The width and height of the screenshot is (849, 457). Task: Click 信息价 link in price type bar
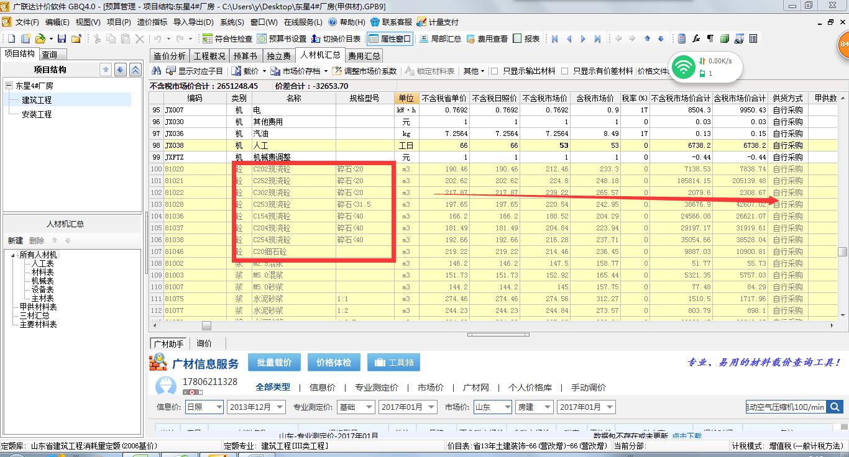(x=322, y=387)
